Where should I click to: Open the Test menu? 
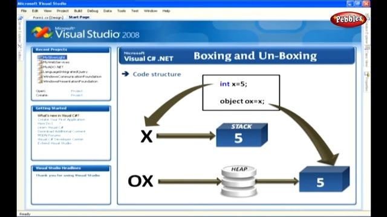click(x=135, y=11)
